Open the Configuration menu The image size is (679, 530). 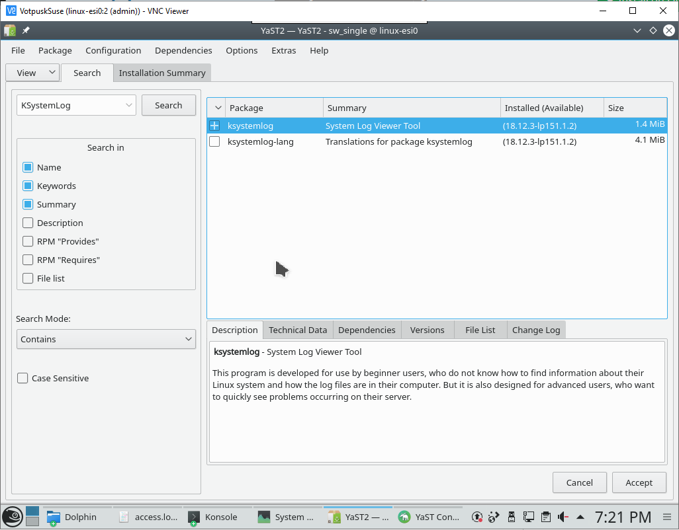(113, 51)
